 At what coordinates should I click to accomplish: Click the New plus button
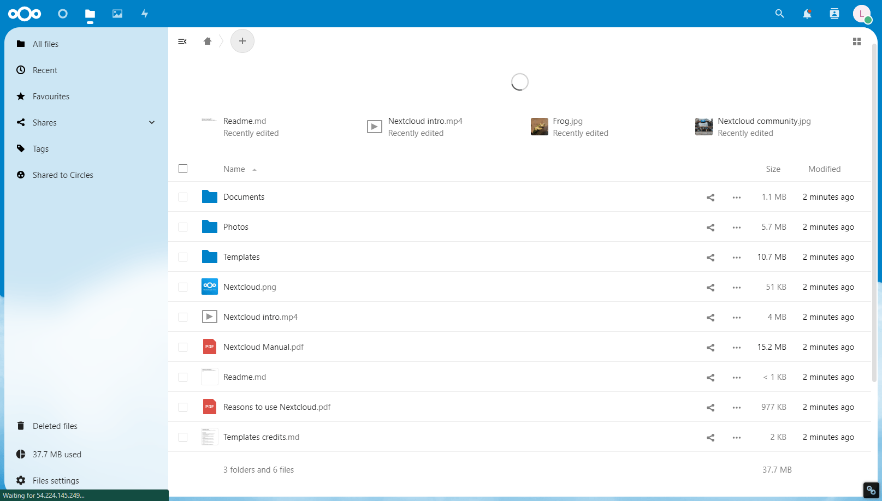[242, 41]
